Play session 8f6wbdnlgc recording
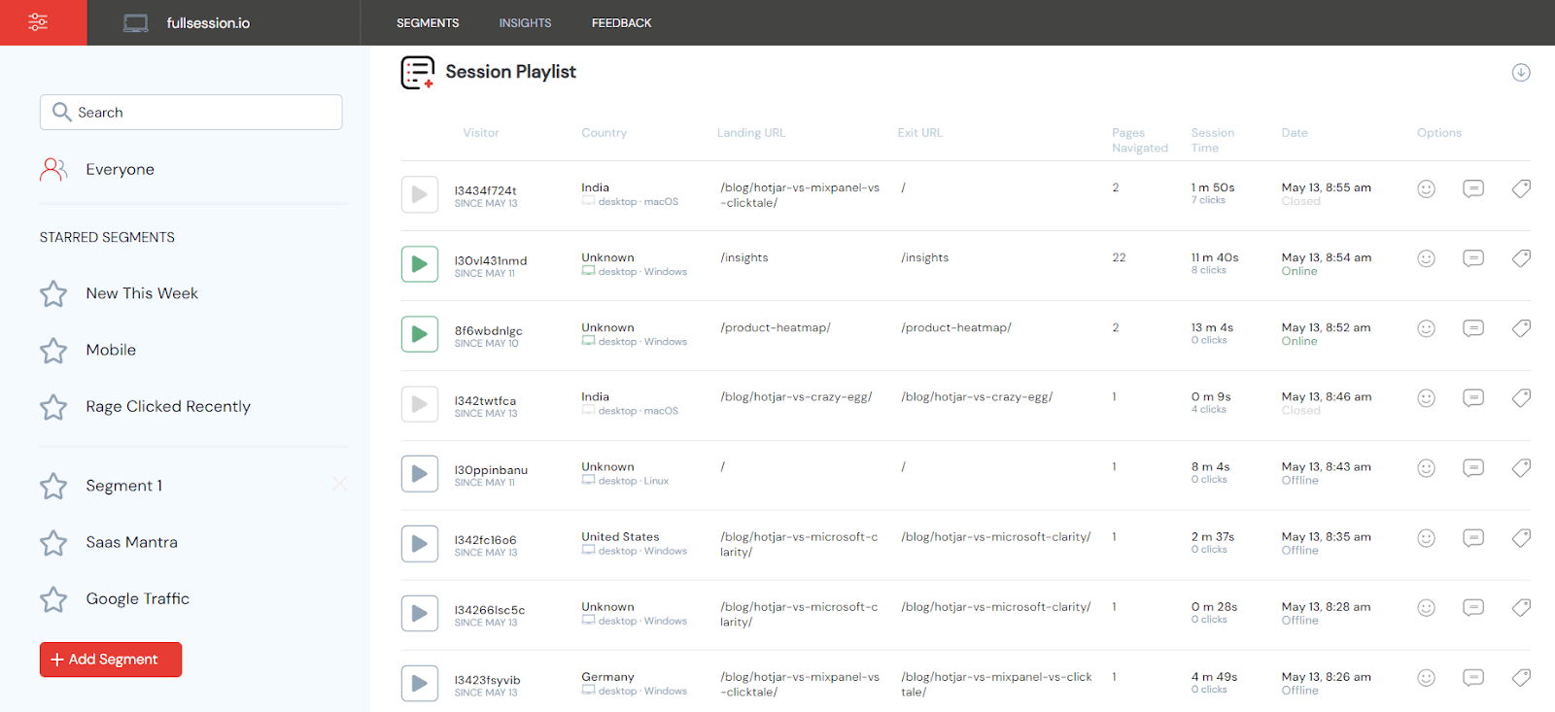 pyautogui.click(x=420, y=334)
